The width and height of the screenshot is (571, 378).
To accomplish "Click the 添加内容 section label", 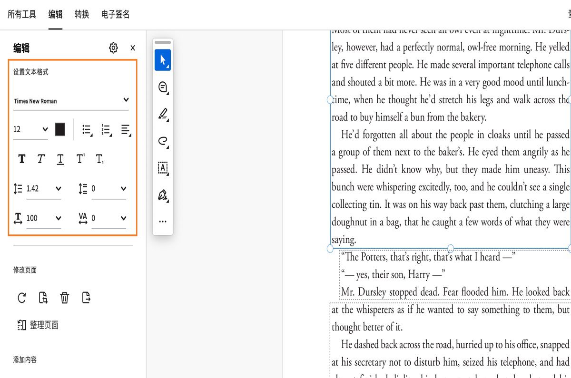I will [x=25, y=360].
